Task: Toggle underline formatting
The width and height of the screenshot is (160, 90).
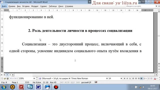Action: 130,78
